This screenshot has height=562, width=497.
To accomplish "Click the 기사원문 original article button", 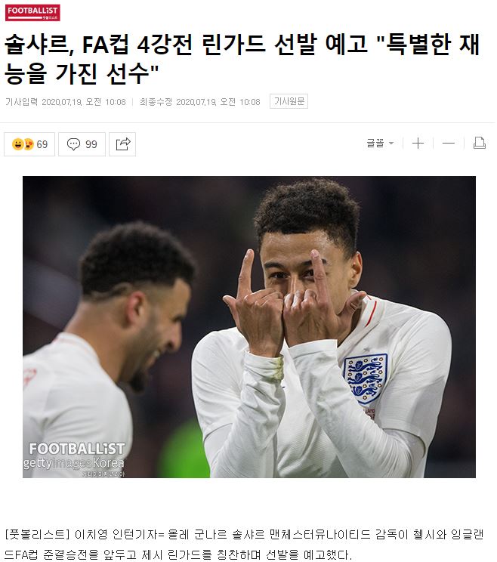I will pos(289,101).
